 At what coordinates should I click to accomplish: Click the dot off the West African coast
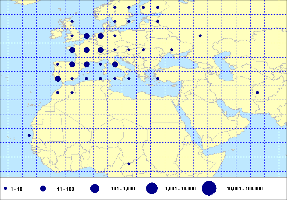click(x=29, y=135)
